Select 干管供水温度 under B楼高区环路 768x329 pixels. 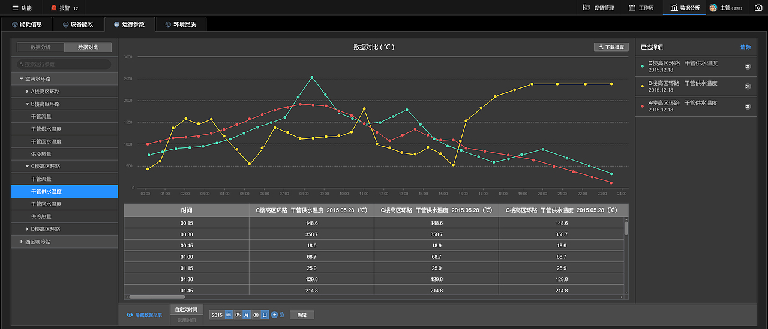click(x=64, y=129)
